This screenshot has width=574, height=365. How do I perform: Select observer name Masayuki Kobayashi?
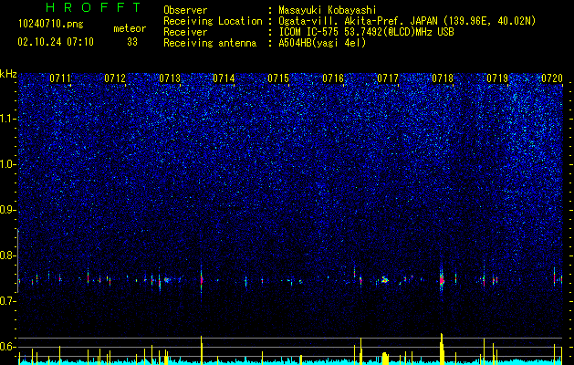click(328, 10)
